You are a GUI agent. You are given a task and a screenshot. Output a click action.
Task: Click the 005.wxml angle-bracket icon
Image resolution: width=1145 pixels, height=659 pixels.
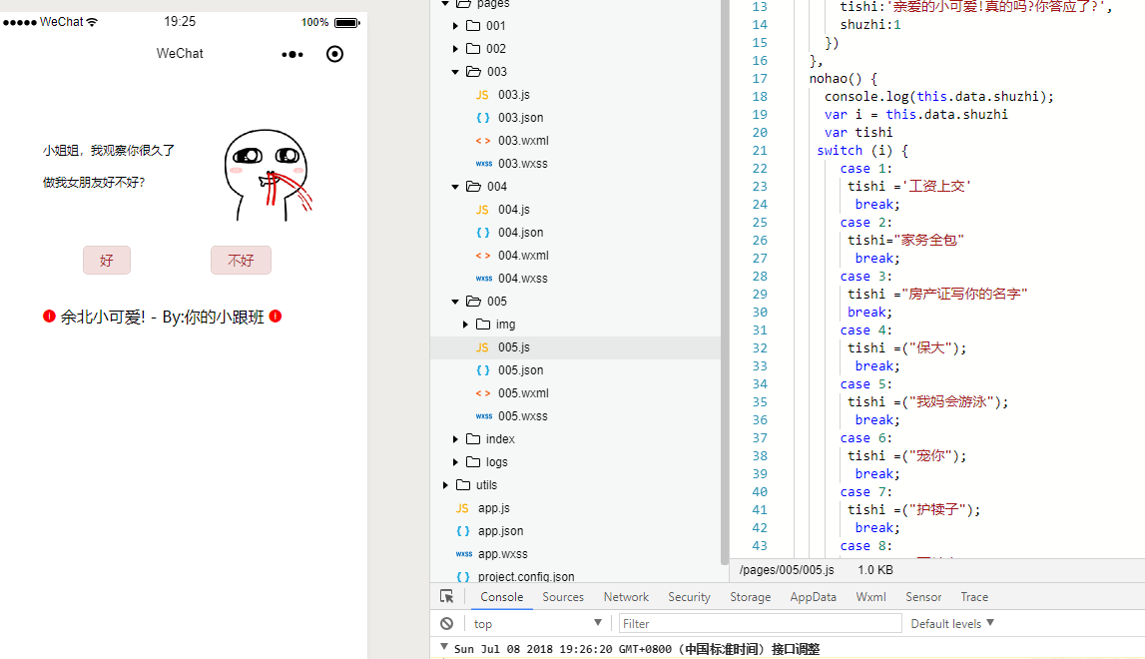point(483,393)
